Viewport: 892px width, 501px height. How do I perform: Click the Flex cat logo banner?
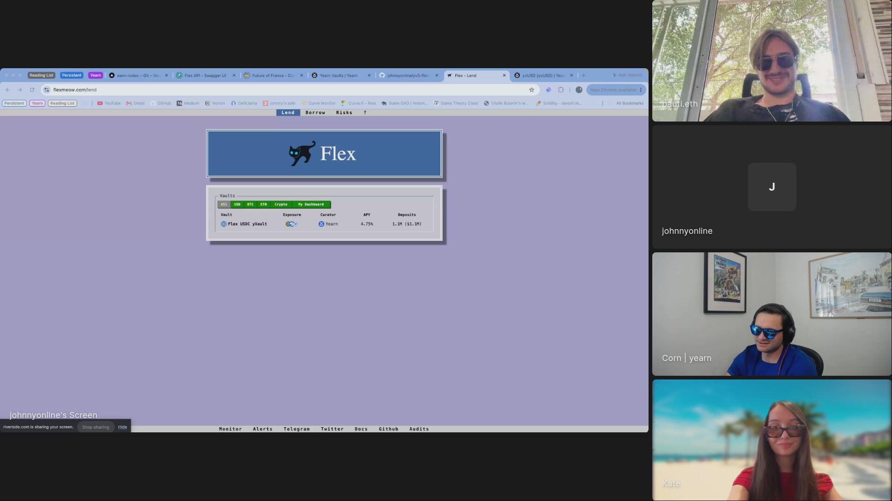click(x=324, y=154)
